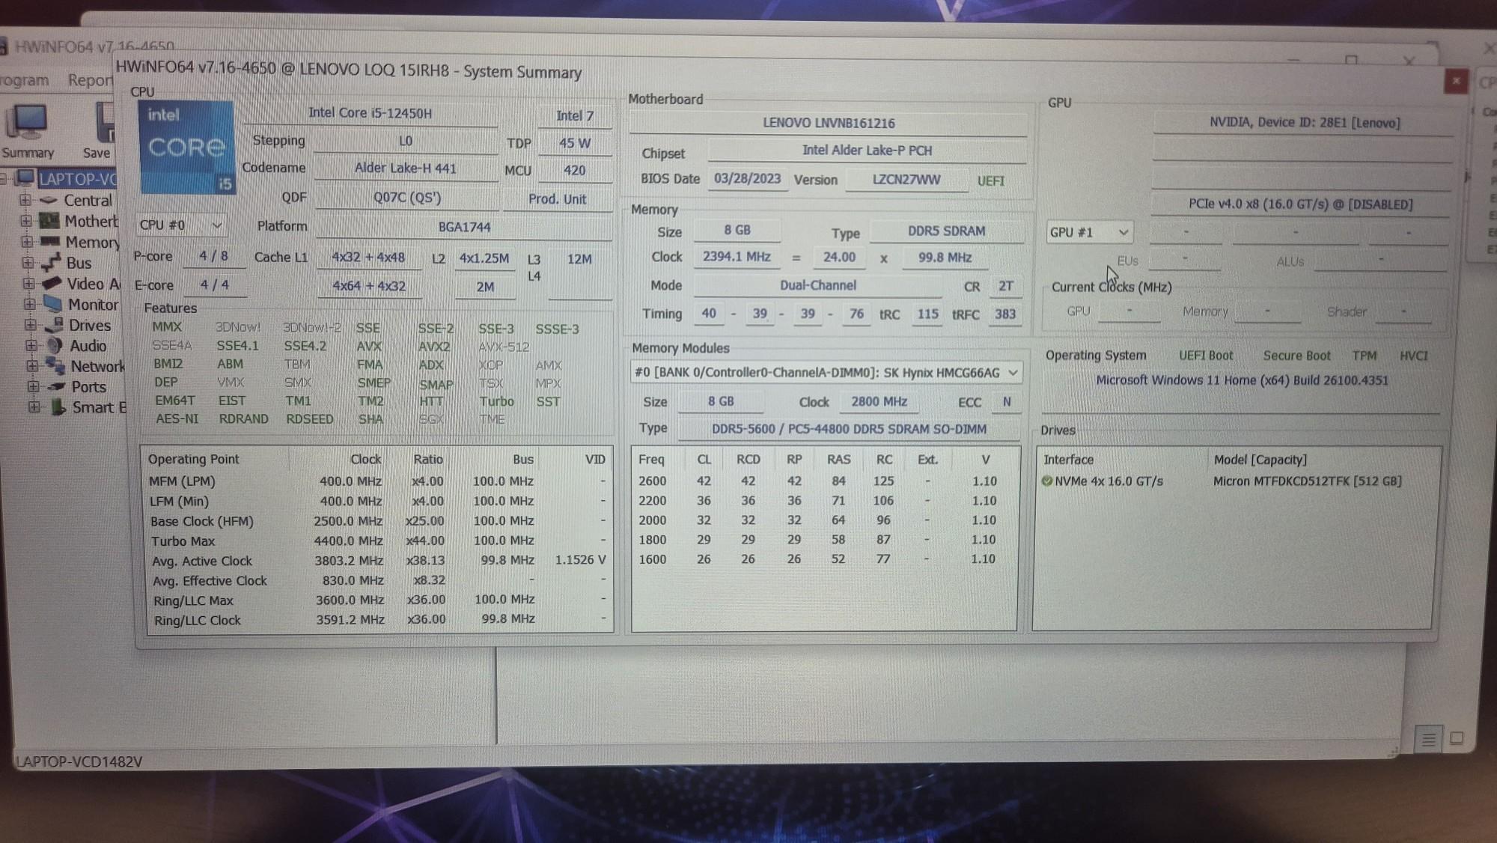Click square view icon at bottom right
1497x843 pixels.
click(x=1457, y=738)
